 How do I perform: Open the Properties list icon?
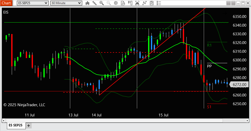coord(159,3)
